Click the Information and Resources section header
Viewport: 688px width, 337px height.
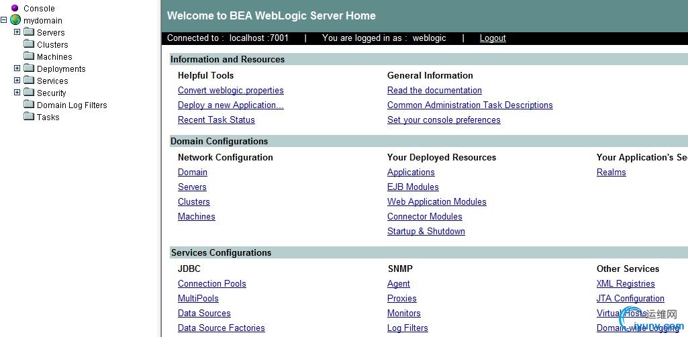click(x=429, y=59)
